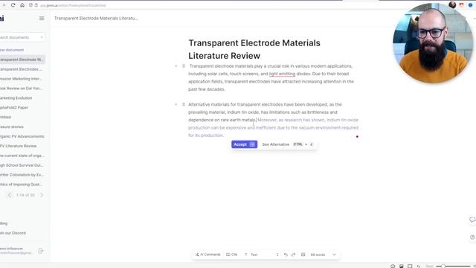This screenshot has width=476, height=268.
Task: Click the code brackets icon in status bar
Action: coord(418,267)
